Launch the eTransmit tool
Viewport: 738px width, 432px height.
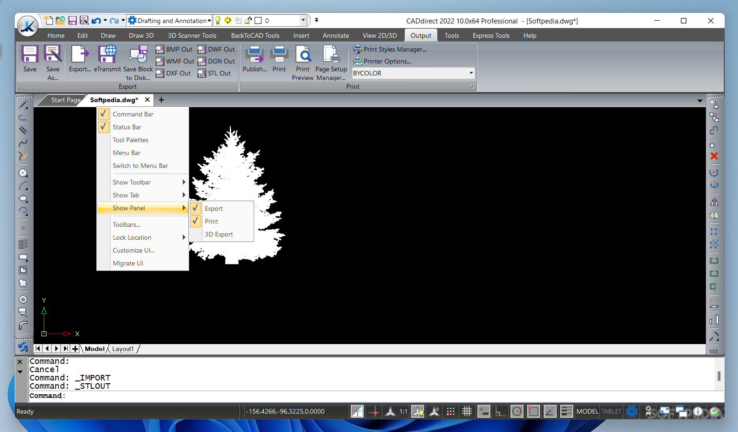click(107, 59)
